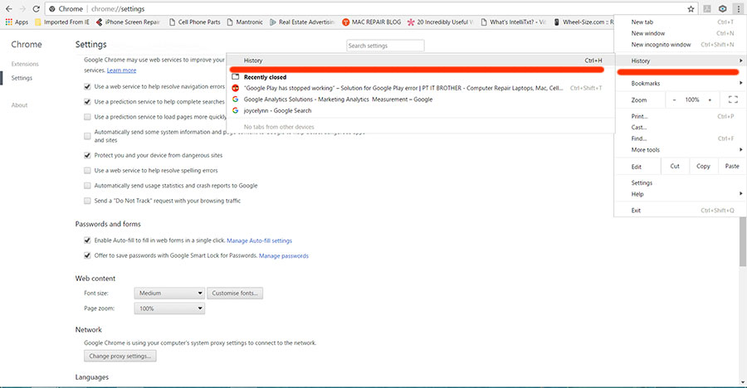Click the fullscreen icon in Zoom row
747x388 pixels.
733,99
